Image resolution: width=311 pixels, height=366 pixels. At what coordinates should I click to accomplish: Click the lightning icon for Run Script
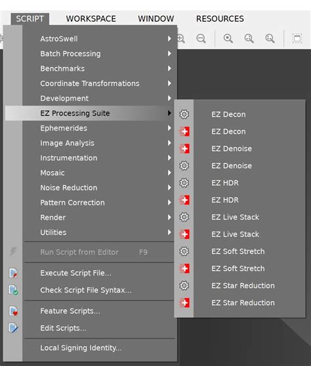pos(13,252)
